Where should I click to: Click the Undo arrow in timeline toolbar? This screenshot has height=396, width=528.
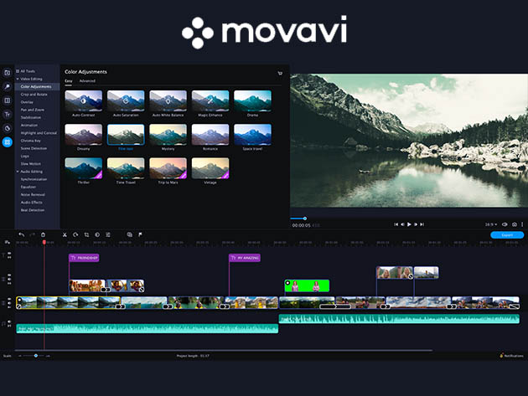point(22,234)
